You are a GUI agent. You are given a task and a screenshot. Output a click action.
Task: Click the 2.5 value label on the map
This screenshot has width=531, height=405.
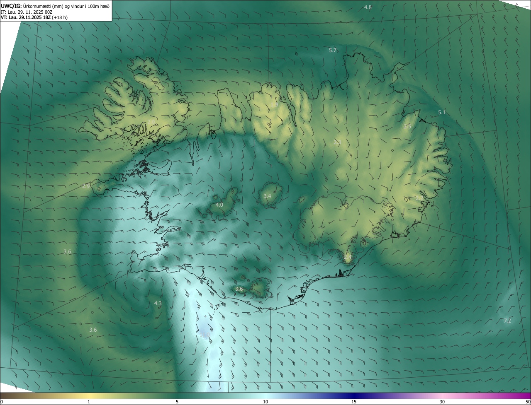[407, 126]
